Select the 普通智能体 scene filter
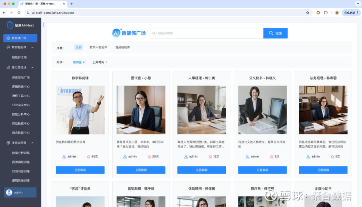The image size is (362, 207). coord(123,47)
